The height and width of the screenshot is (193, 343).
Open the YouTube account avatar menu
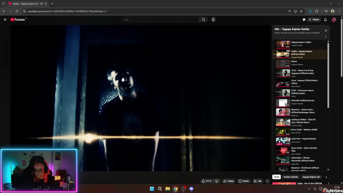(334, 20)
